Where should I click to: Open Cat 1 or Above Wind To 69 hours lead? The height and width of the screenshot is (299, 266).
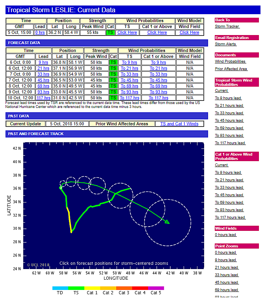point(229,202)
